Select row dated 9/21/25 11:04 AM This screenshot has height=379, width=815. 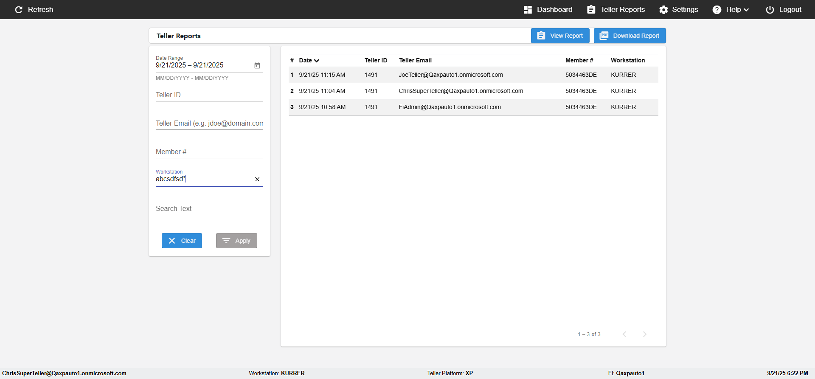(473, 91)
